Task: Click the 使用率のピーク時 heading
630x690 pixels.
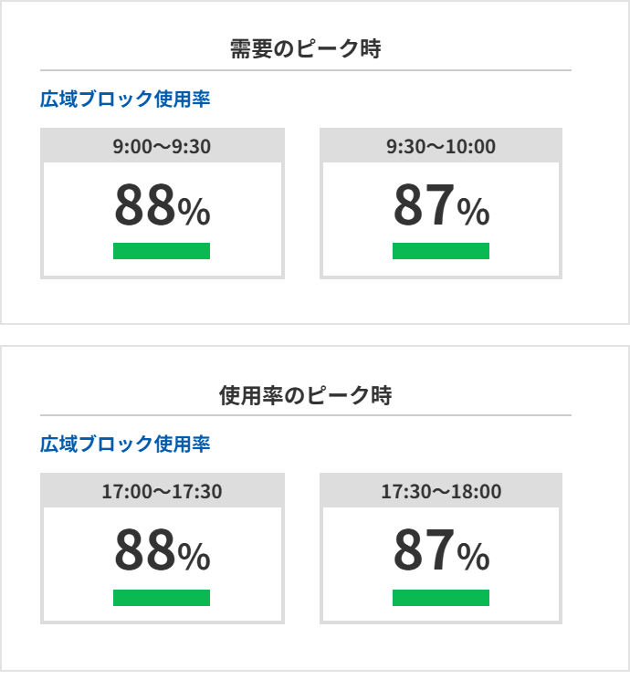Action: (x=306, y=394)
